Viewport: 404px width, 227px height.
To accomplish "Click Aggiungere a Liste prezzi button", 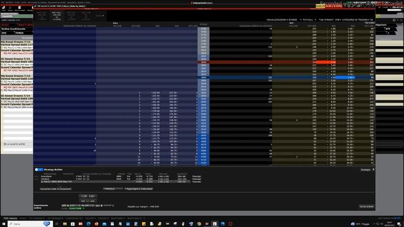I will point(139,189).
